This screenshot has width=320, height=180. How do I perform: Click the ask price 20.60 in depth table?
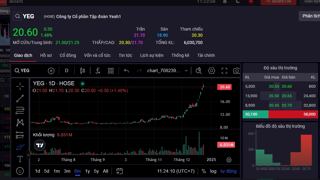point(287,86)
